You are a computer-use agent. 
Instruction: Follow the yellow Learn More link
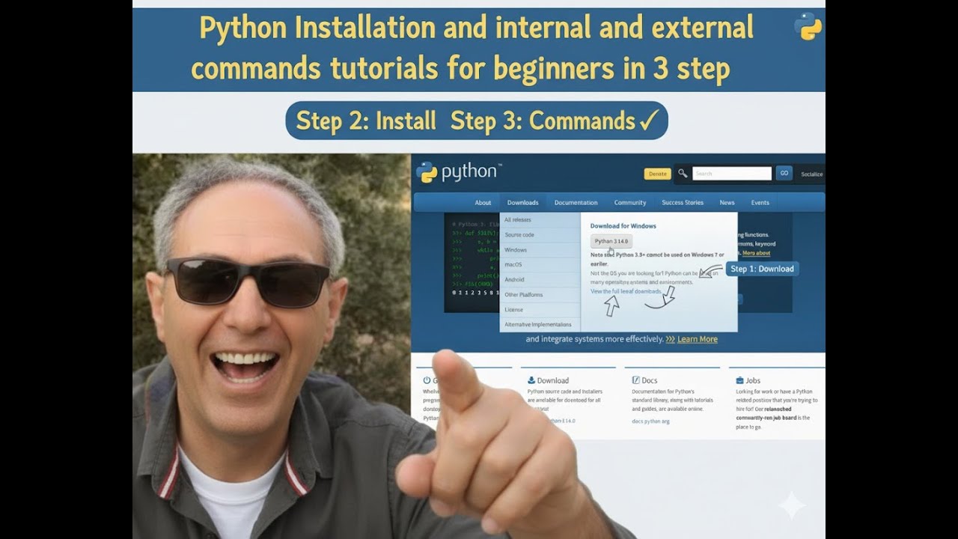coord(697,339)
